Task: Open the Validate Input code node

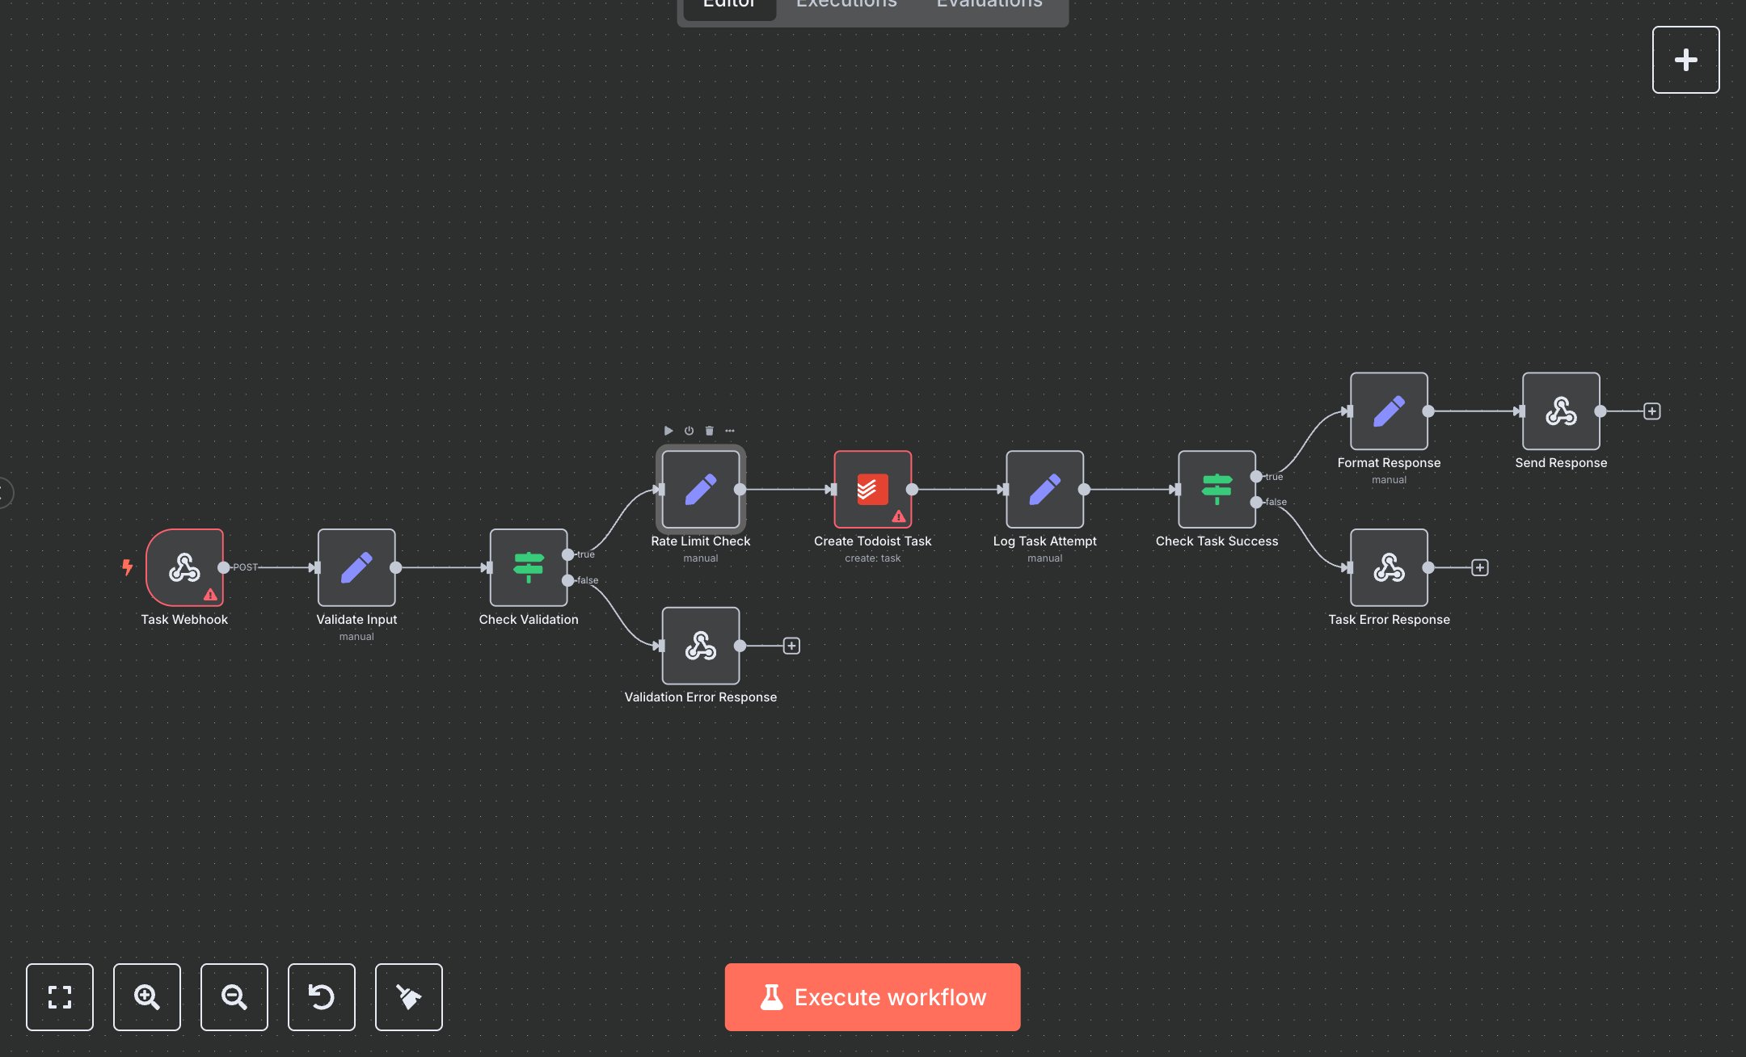Action: click(x=356, y=568)
